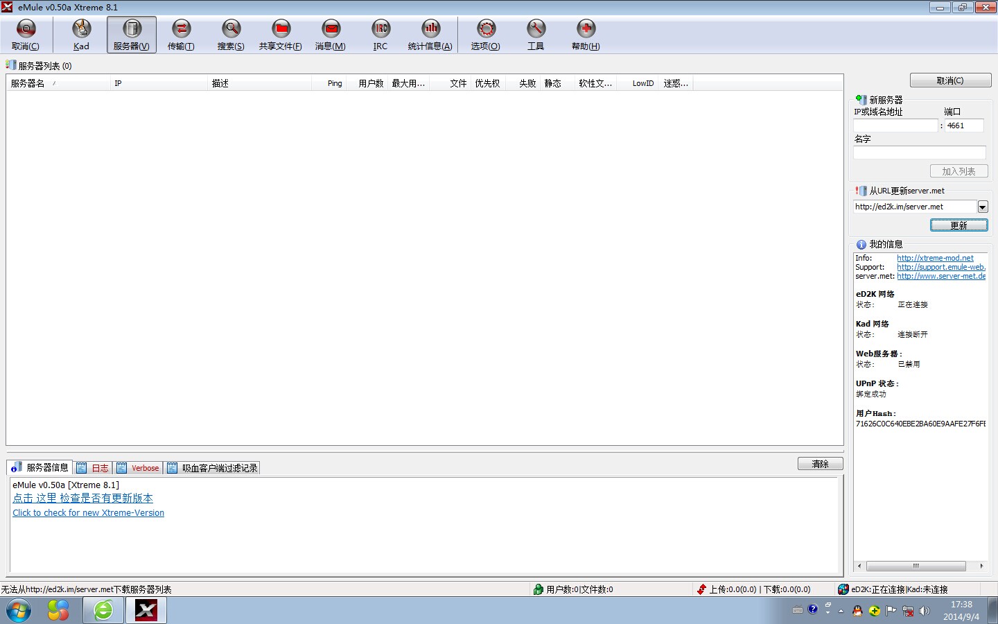The height and width of the screenshot is (624, 998).
Task: Click the left scroll arrow in 我的信息 panel
Action: pos(859,566)
